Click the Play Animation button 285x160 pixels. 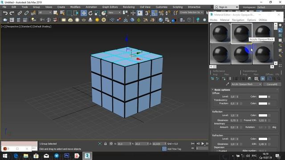pos(203,144)
